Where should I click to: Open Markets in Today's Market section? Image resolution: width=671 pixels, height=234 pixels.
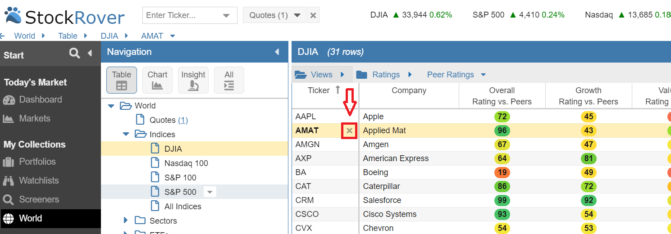pos(34,119)
